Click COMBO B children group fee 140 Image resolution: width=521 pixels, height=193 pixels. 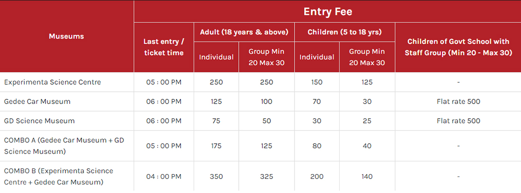point(367,176)
